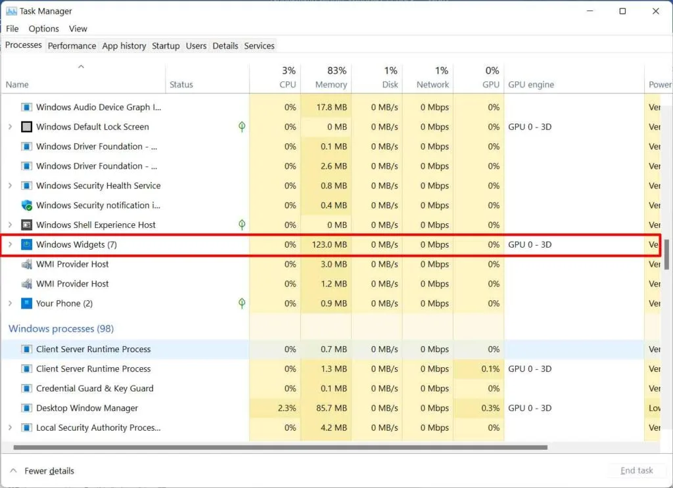Expand the Local Security Authority Process entry
Screen dimensions: 673x488
point(11,428)
